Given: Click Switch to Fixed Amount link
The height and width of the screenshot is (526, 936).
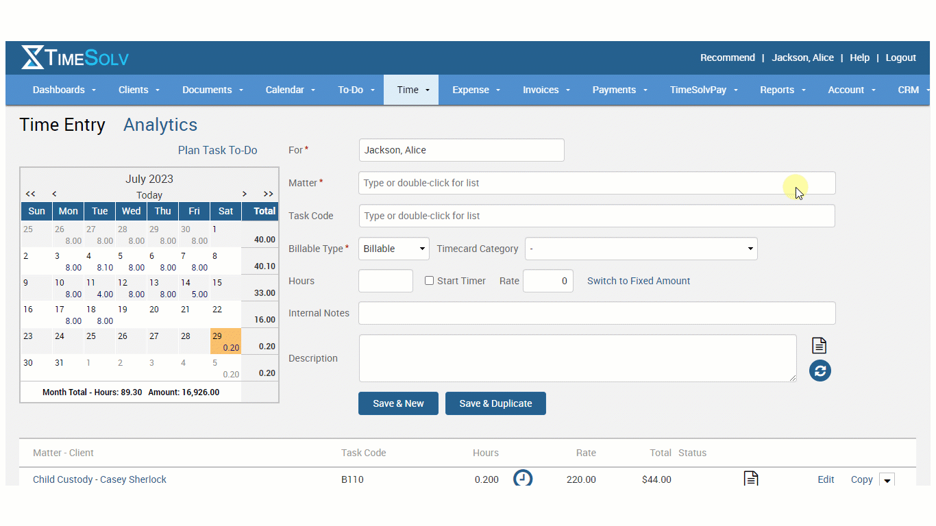Looking at the screenshot, I should 639,281.
